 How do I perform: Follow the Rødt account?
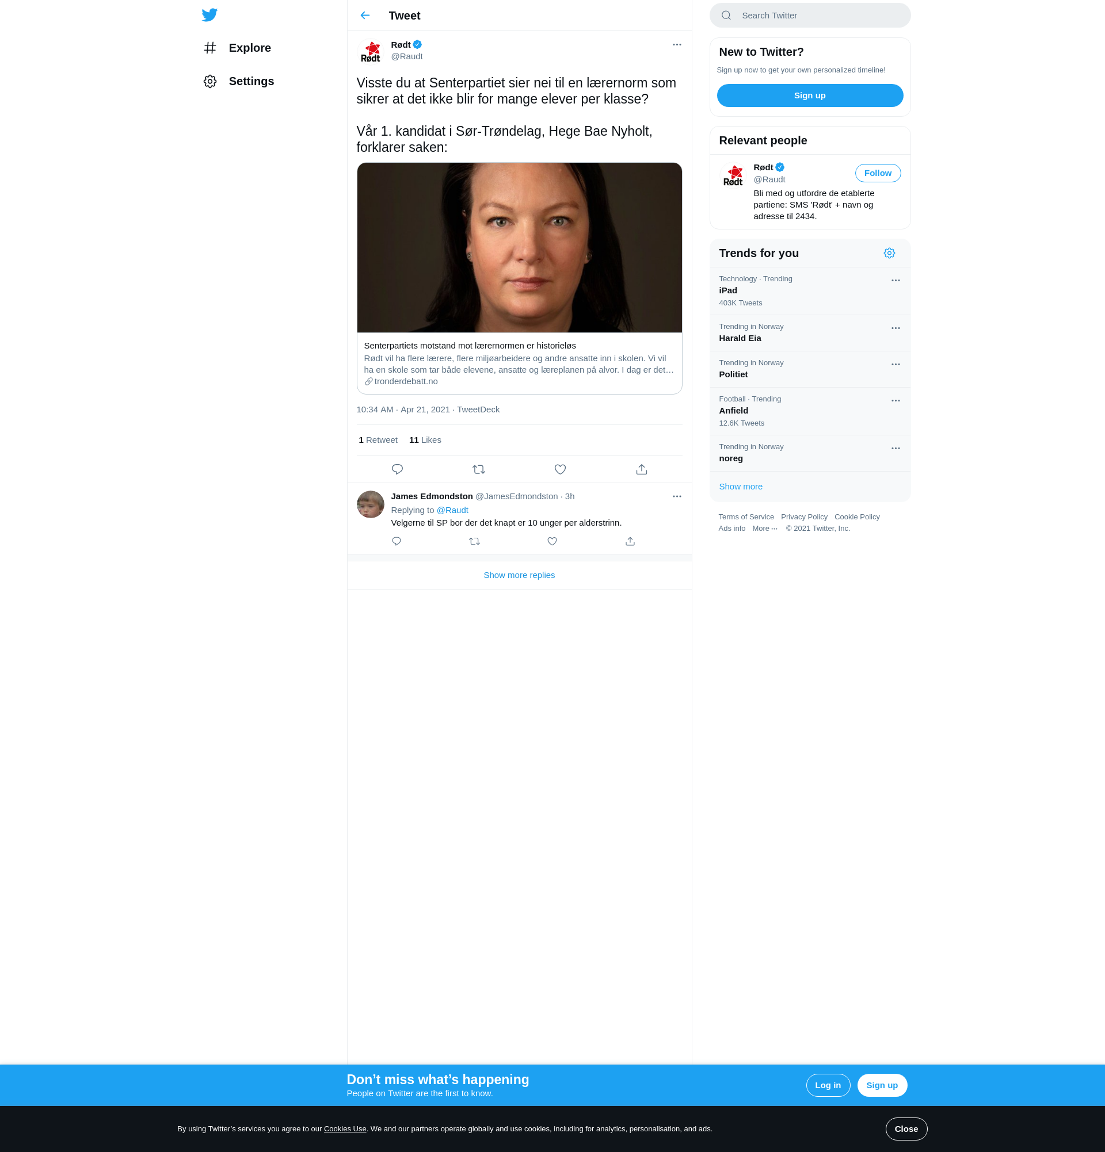pyautogui.click(x=878, y=173)
